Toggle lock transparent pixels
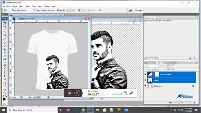This screenshot has height=113, width=201. 150,70
